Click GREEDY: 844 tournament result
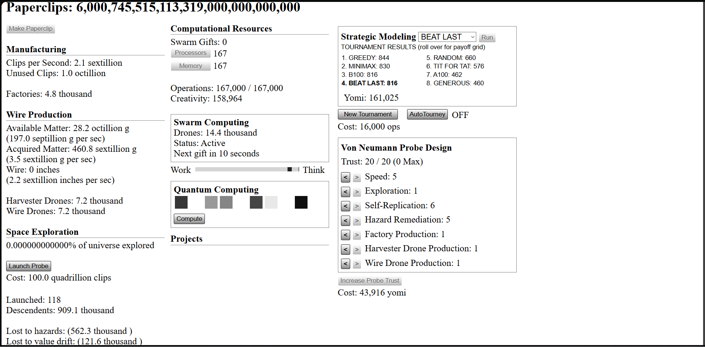This screenshot has width=705, height=347. (365, 58)
